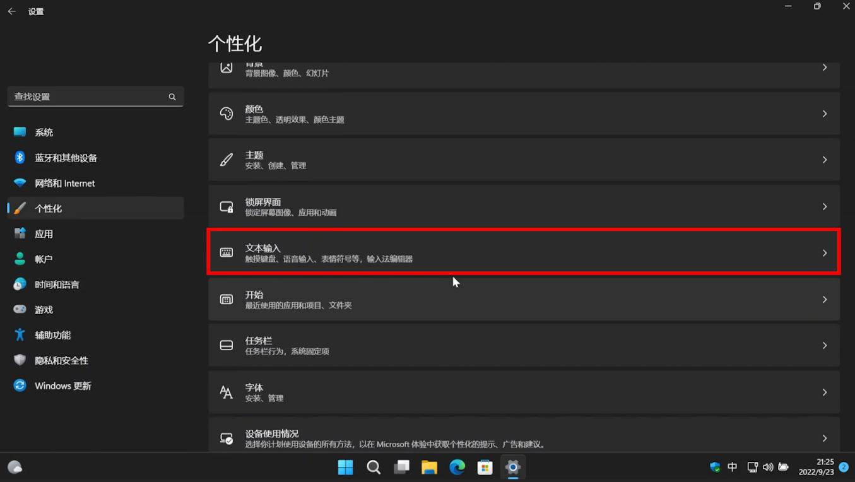The image size is (855, 482).
Task: Open 时间和语言 settings
Action: pyautogui.click(x=61, y=285)
